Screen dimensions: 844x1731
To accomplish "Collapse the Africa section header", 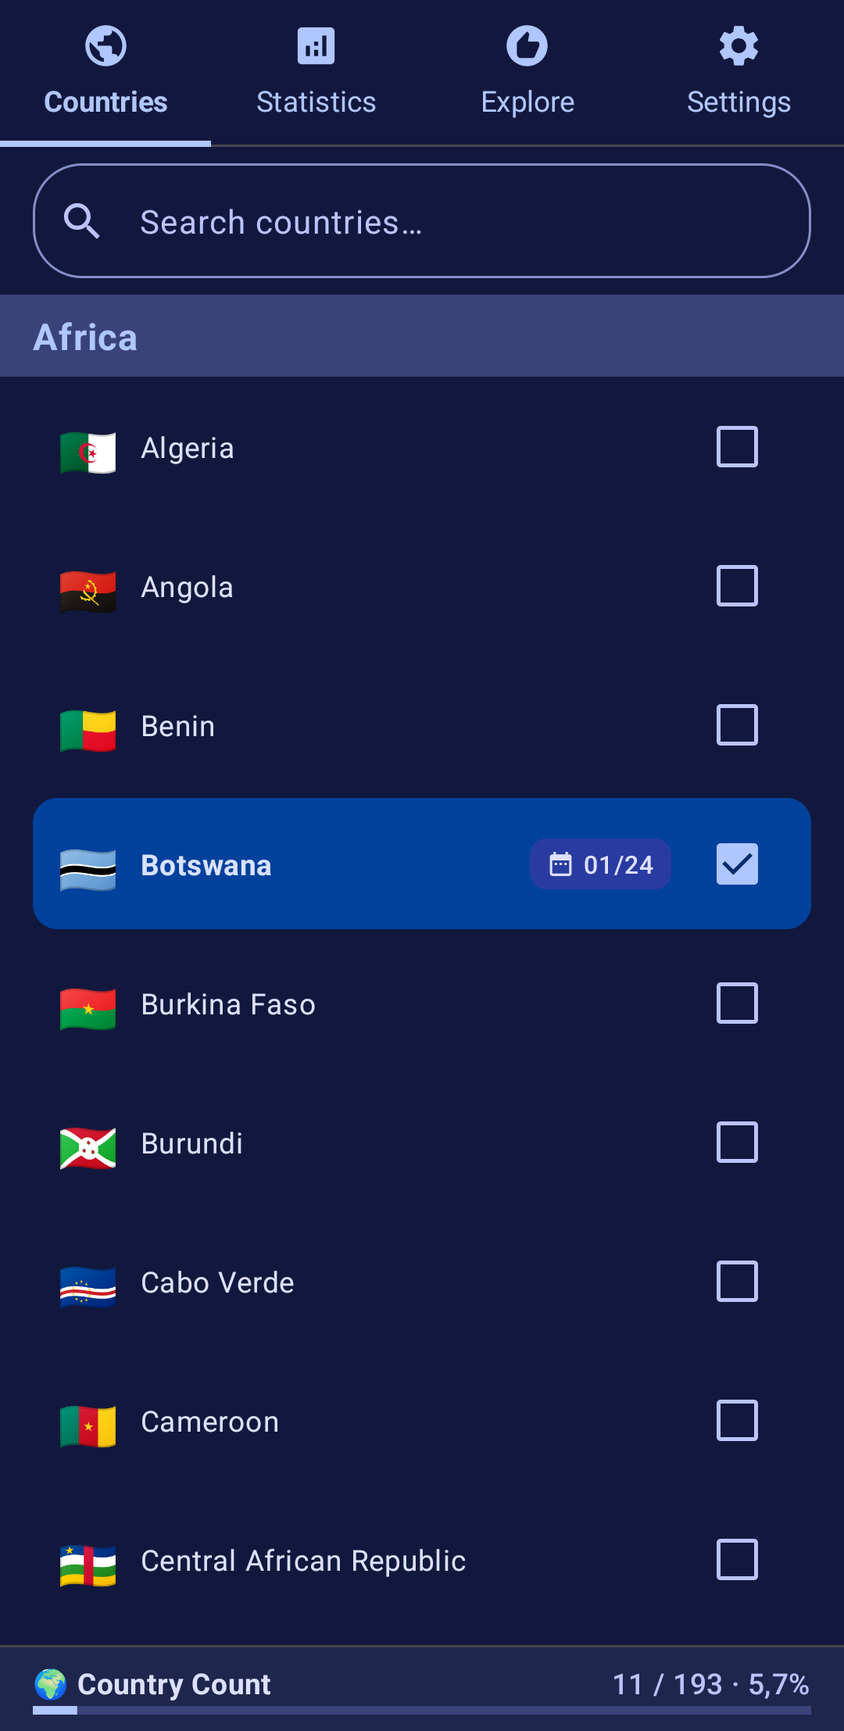I will 422,337.
